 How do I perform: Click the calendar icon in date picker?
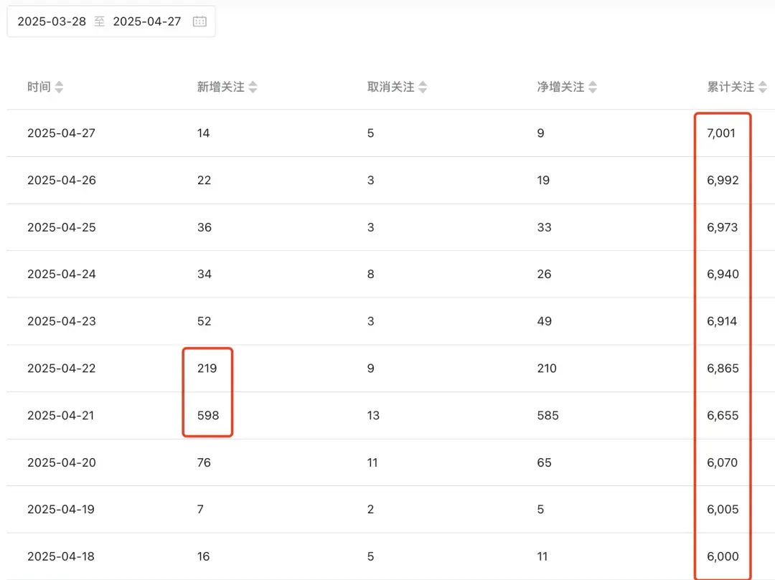[199, 22]
